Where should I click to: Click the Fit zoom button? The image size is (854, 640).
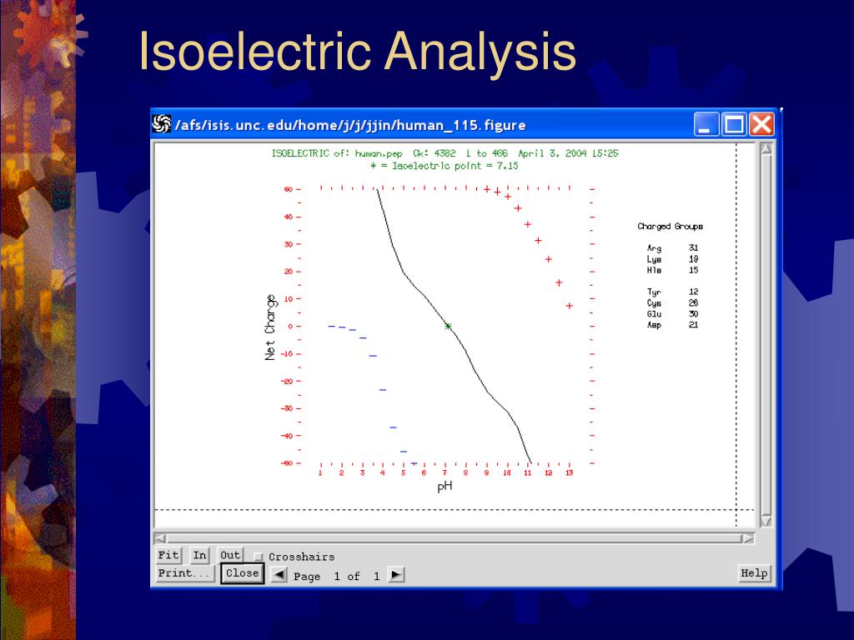coord(168,555)
